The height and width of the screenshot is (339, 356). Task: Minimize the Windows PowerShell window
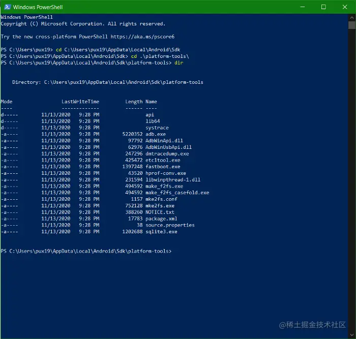[x=303, y=7]
